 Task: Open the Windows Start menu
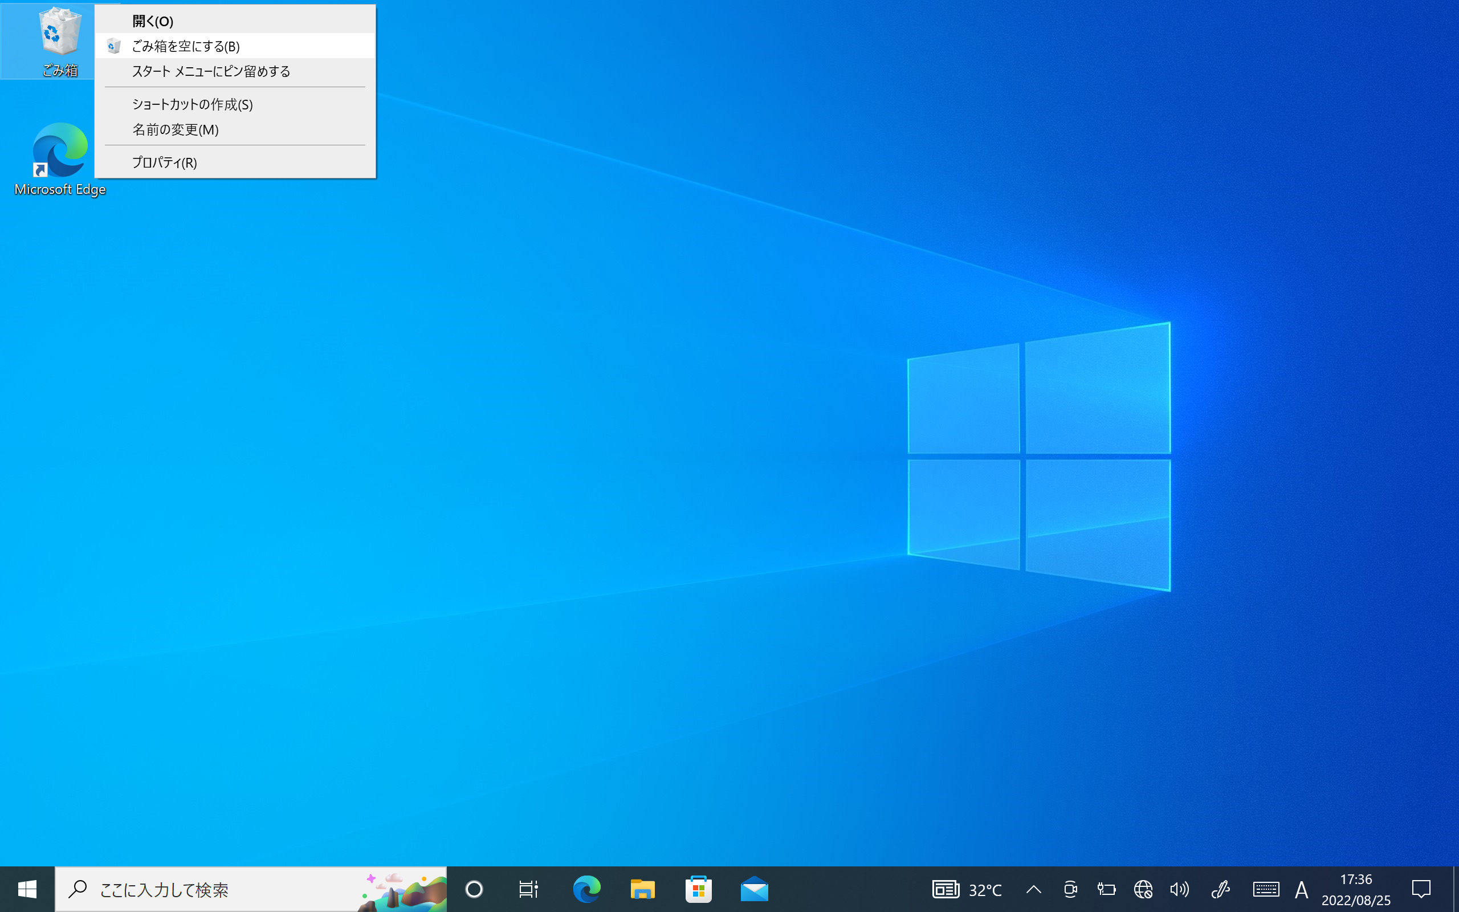(27, 889)
